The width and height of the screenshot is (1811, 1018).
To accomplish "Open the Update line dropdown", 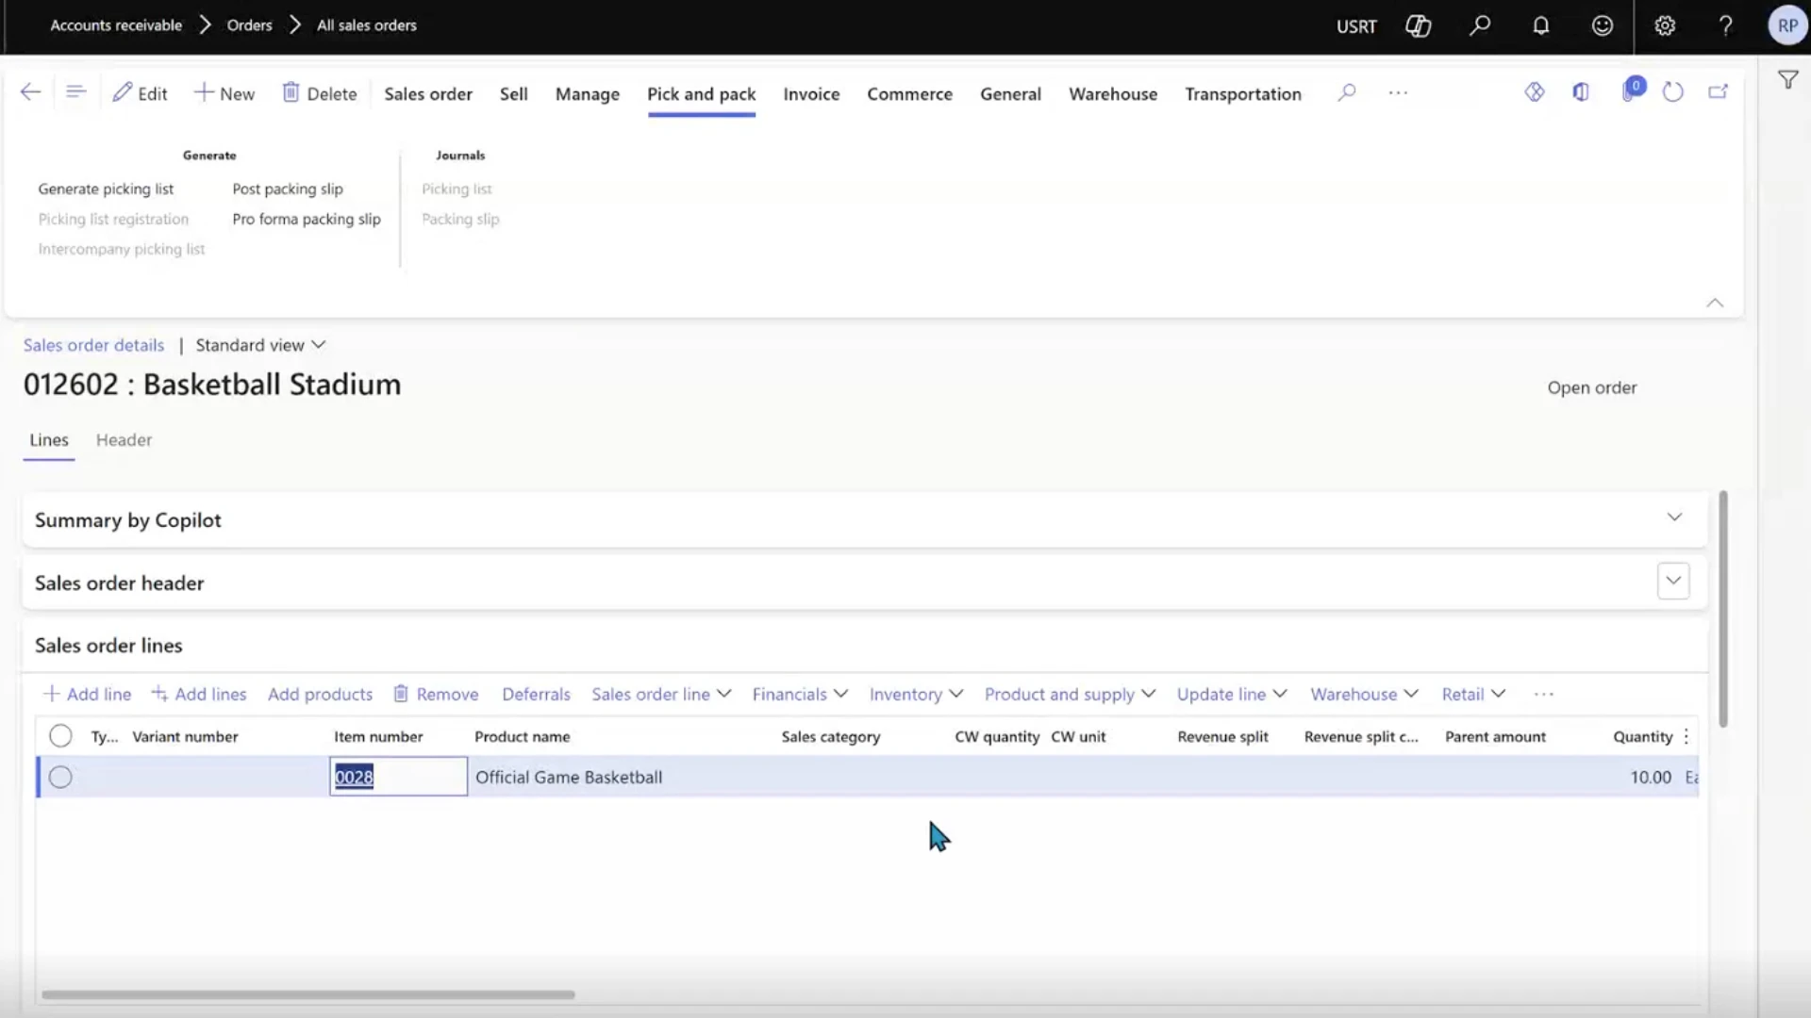I will [1232, 694].
